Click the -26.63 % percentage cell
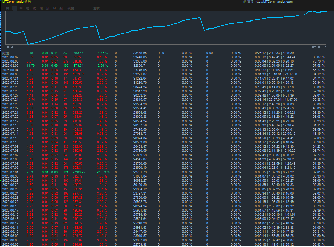The height and width of the screenshot is (247, 334). (103, 172)
